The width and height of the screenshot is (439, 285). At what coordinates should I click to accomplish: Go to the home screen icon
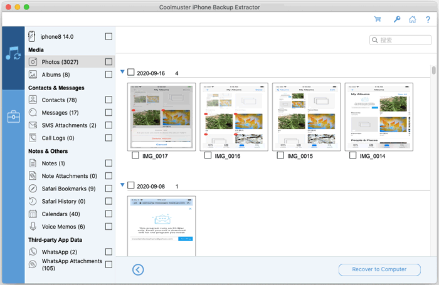pyautogui.click(x=412, y=19)
